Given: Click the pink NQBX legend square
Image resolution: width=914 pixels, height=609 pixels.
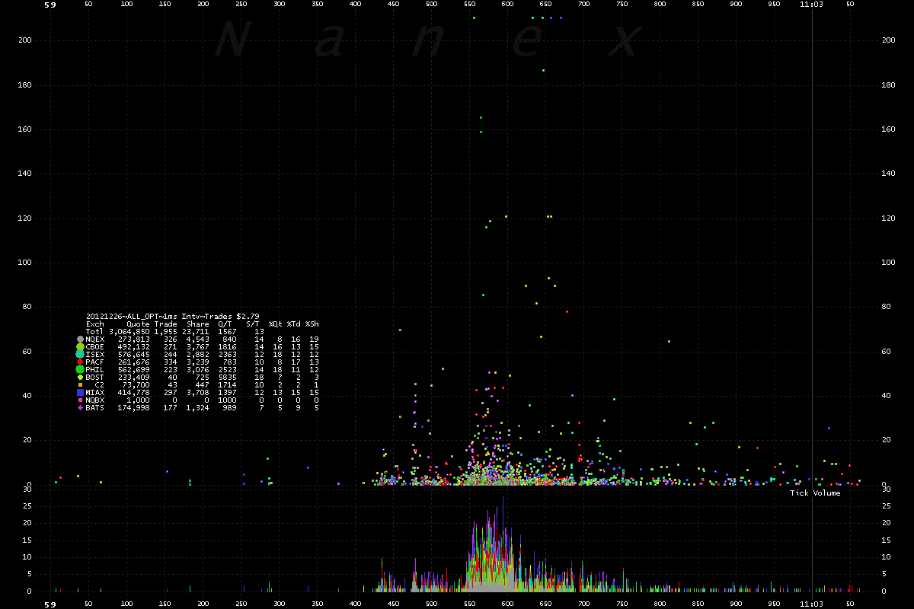Looking at the screenshot, I should [80, 400].
